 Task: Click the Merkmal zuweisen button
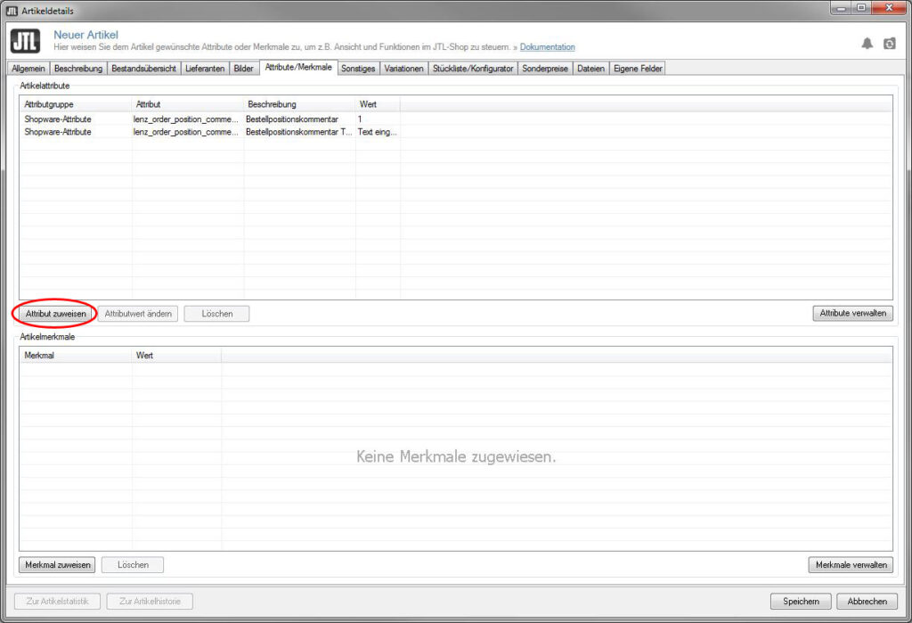[57, 565]
